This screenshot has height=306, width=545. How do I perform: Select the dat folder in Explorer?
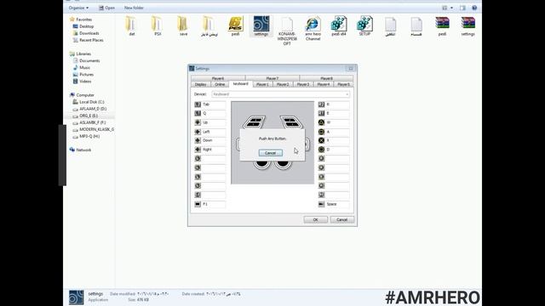(x=131, y=26)
